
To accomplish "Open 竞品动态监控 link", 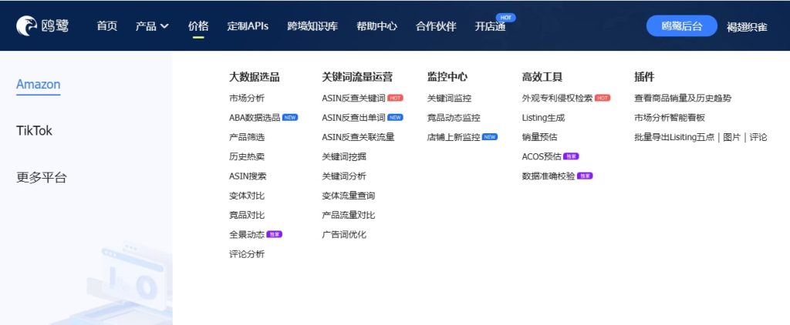I will (454, 118).
